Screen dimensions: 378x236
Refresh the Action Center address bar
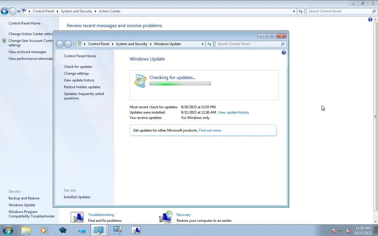coord(301,11)
